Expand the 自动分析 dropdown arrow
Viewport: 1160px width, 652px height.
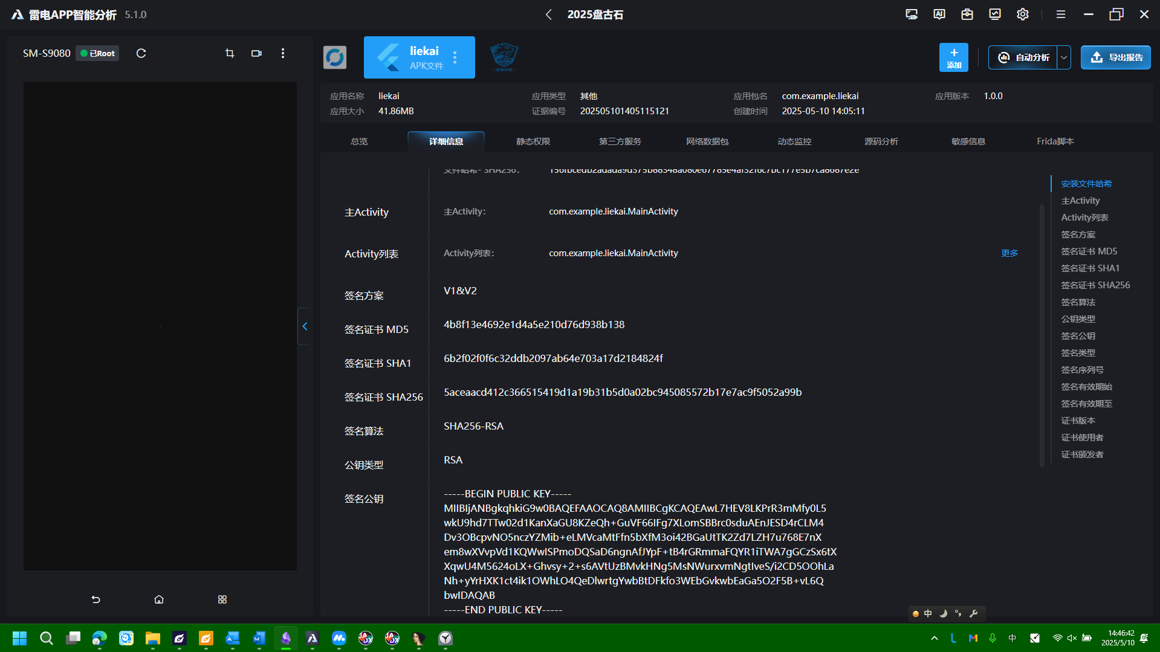1064,57
